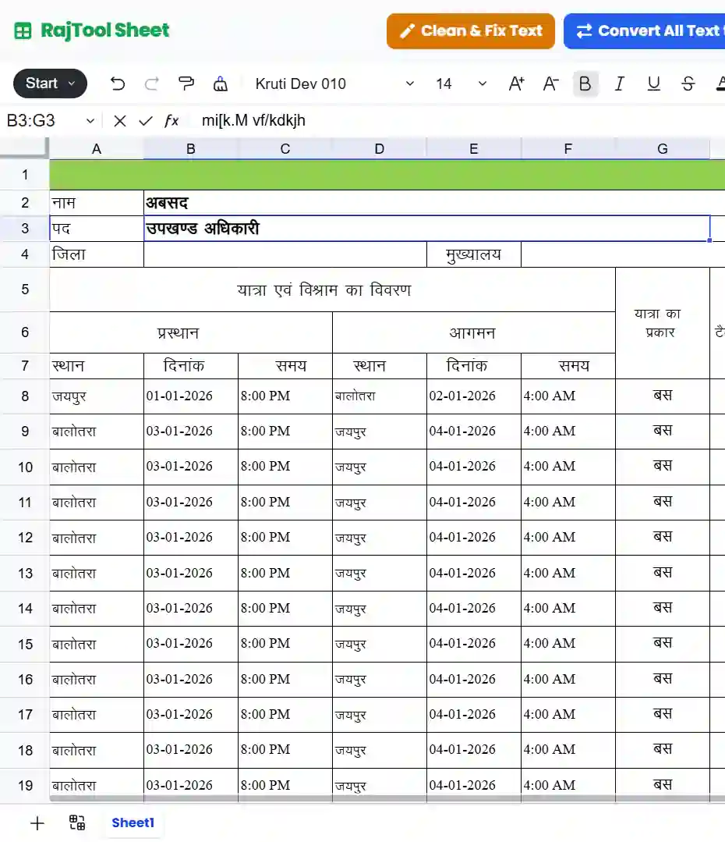Select the paint format roller icon

(186, 83)
